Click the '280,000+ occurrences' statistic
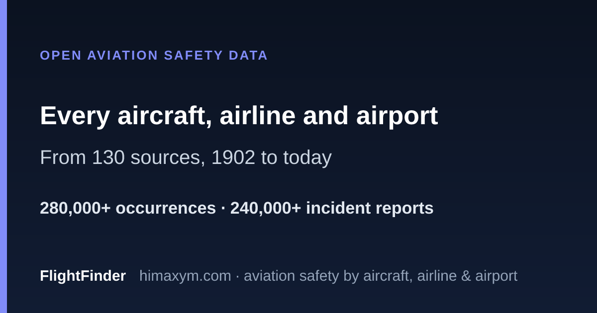The width and height of the screenshot is (597, 313). [x=128, y=208]
